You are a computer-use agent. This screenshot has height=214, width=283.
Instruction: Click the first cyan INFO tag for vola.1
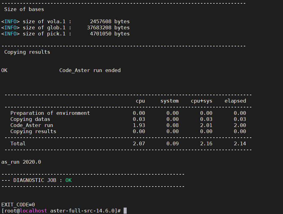(10, 21)
